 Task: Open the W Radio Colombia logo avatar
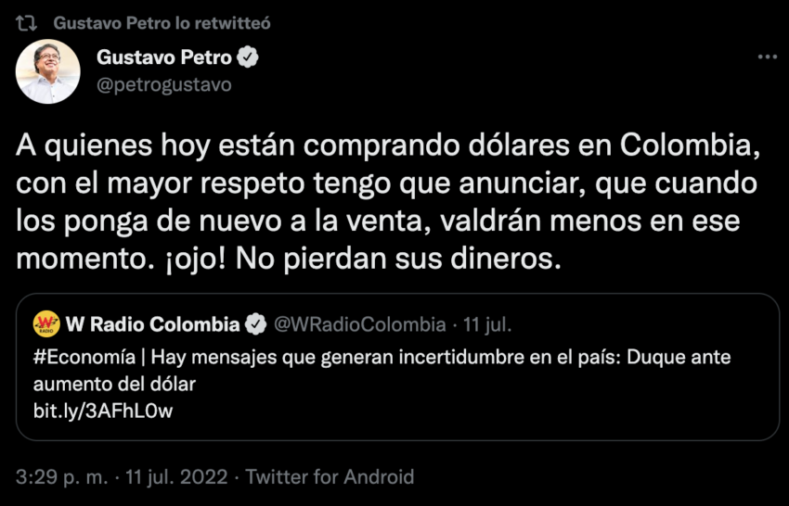pos(46,324)
